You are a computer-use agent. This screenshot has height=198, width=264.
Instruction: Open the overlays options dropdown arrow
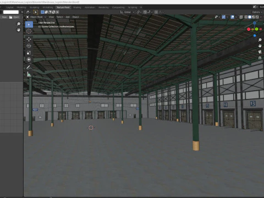(236, 17)
